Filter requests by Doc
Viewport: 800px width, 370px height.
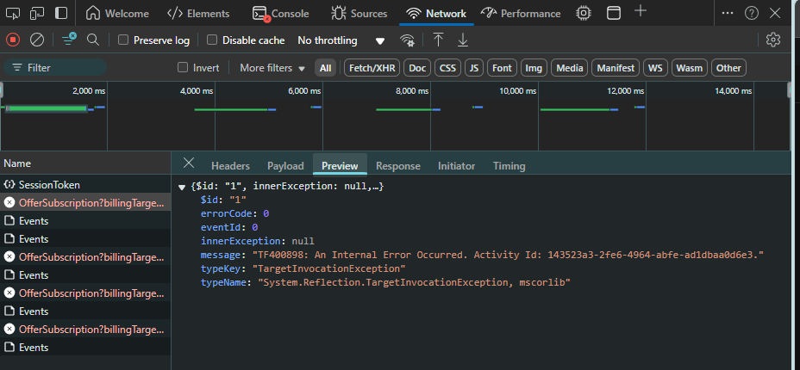pos(417,68)
